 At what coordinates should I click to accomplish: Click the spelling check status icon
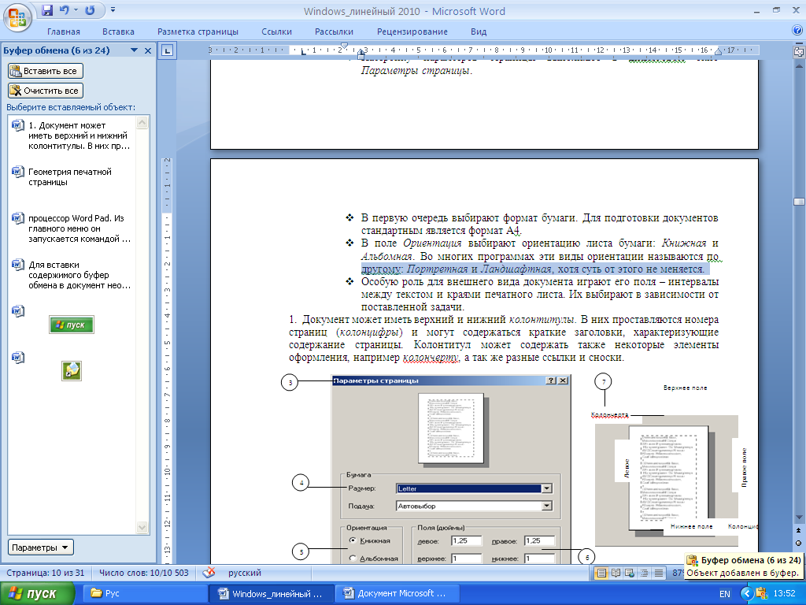(209, 573)
